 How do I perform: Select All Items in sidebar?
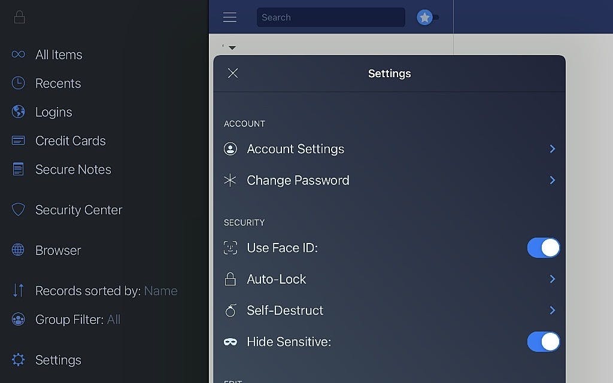(59, 54)
